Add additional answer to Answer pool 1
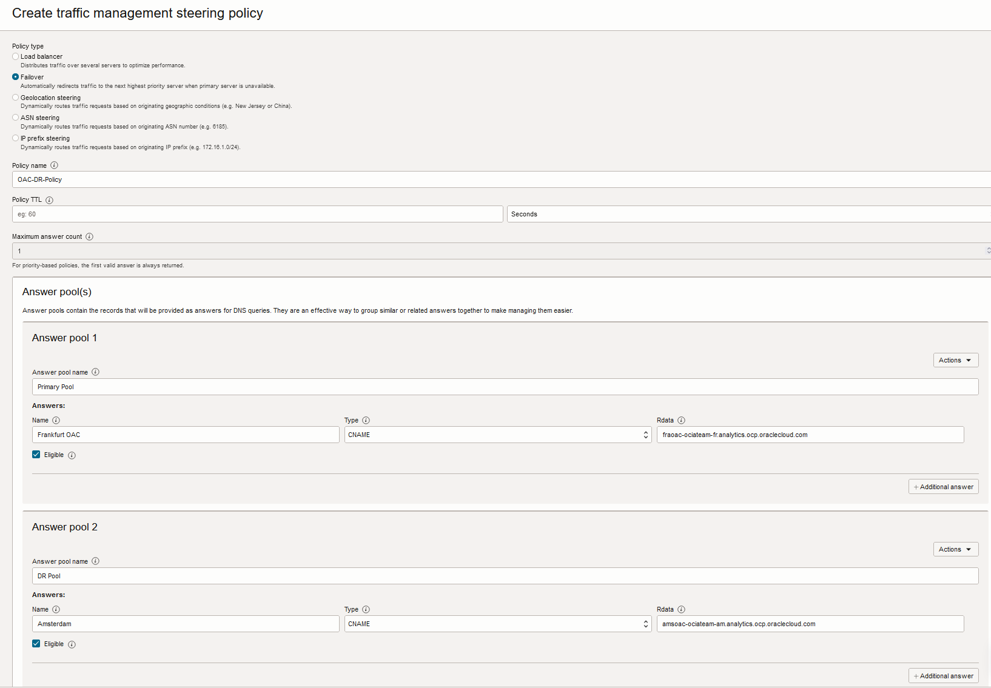The height and width of the screenshot is (688, 991). pyautogui.click(x=943, y=487)
